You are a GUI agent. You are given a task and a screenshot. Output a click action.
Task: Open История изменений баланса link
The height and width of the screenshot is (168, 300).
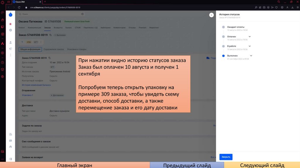pos(36,85)
